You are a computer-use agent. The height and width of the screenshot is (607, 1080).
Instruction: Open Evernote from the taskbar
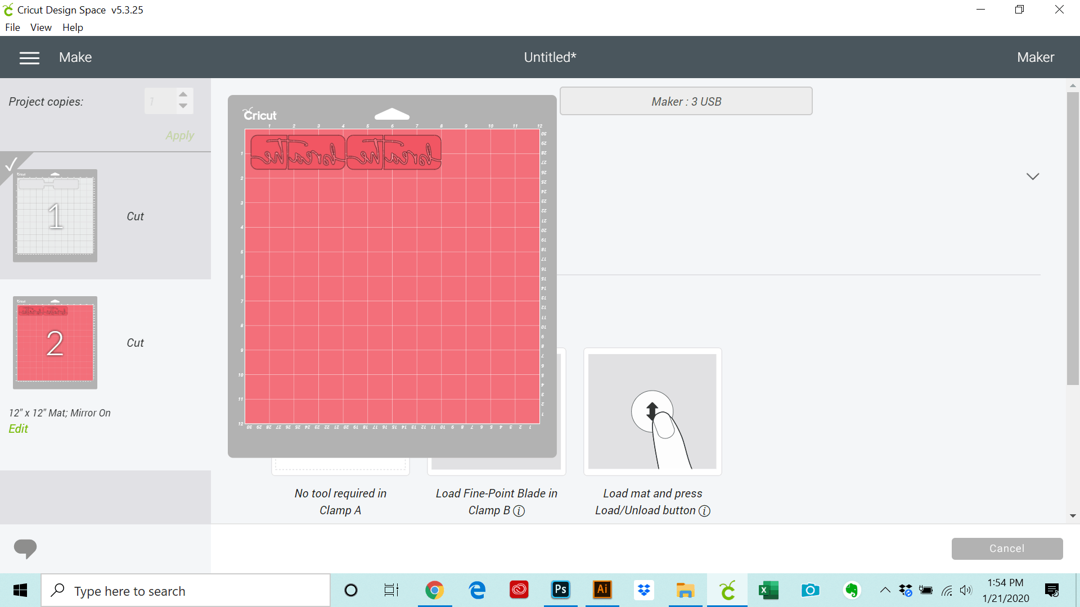point(852,590)
